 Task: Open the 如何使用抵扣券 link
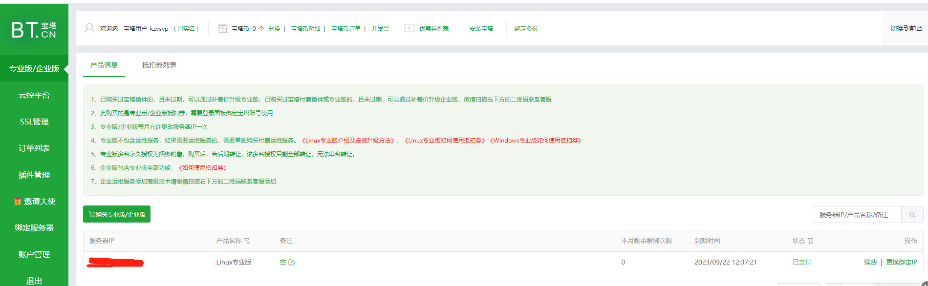pos(202,168)
